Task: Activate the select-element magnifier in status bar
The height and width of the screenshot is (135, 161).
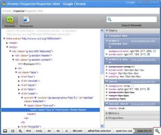Action: pyautogui.click(x=20, y=131)
